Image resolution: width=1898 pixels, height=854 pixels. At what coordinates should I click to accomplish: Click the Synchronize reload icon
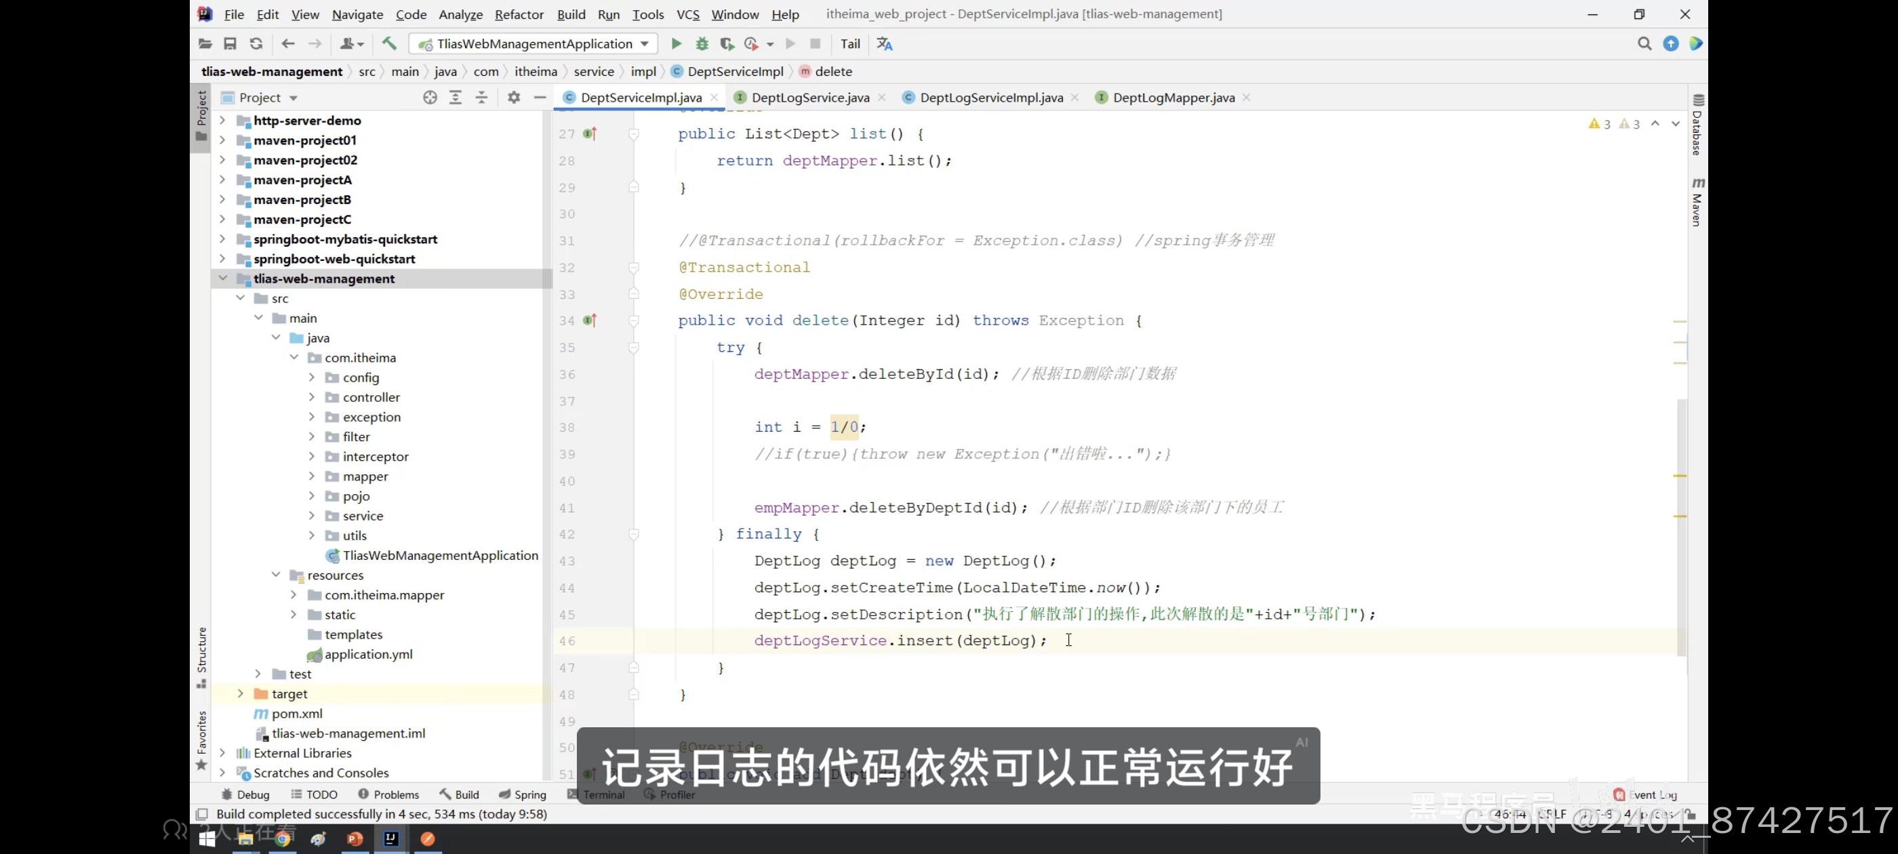(256, 43)
